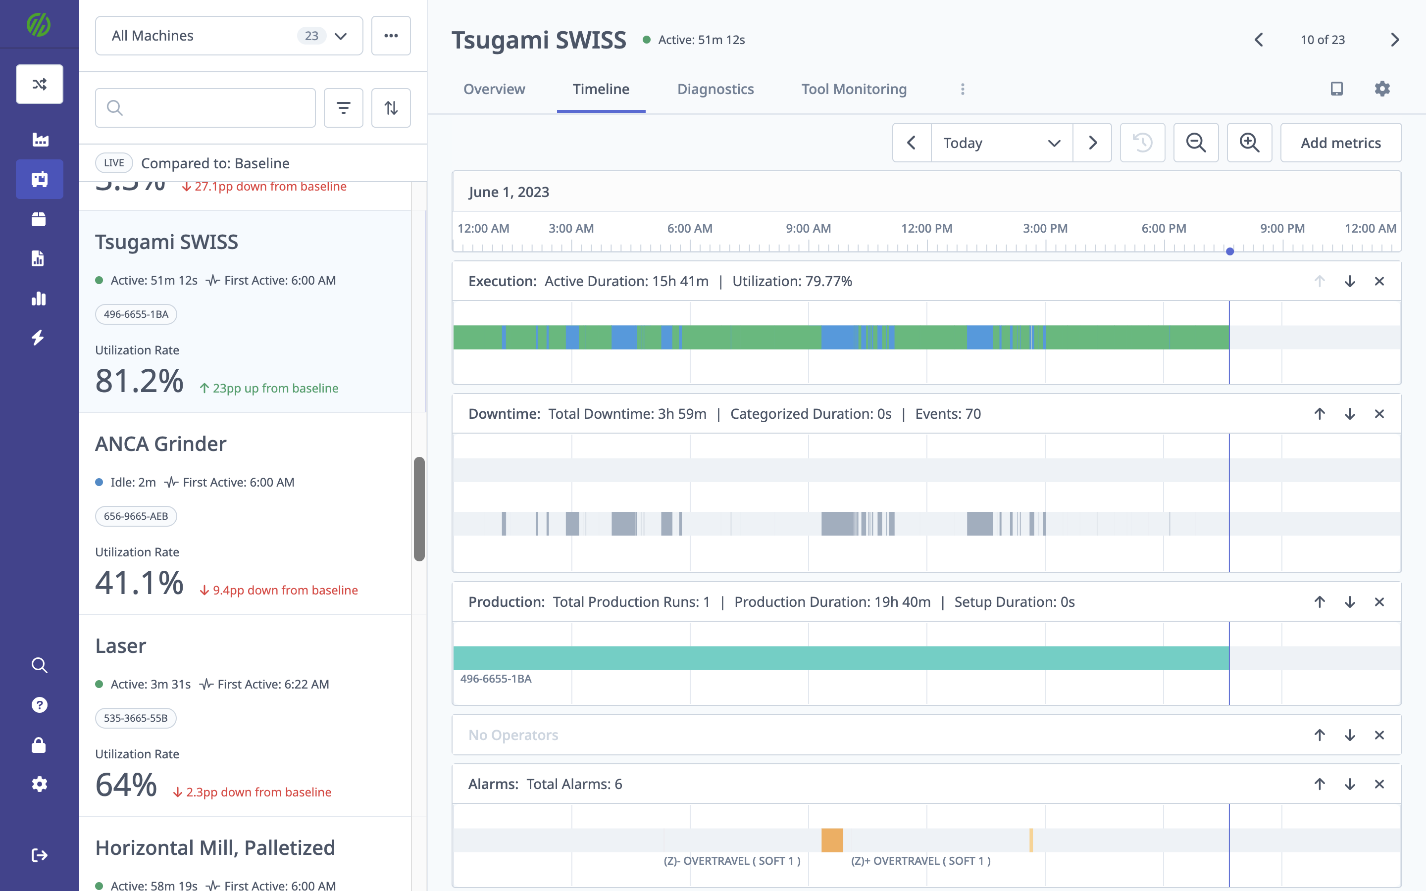Select the Horizontal Mill, Palletized card
1426x891 pixels.
pos(245,854)
